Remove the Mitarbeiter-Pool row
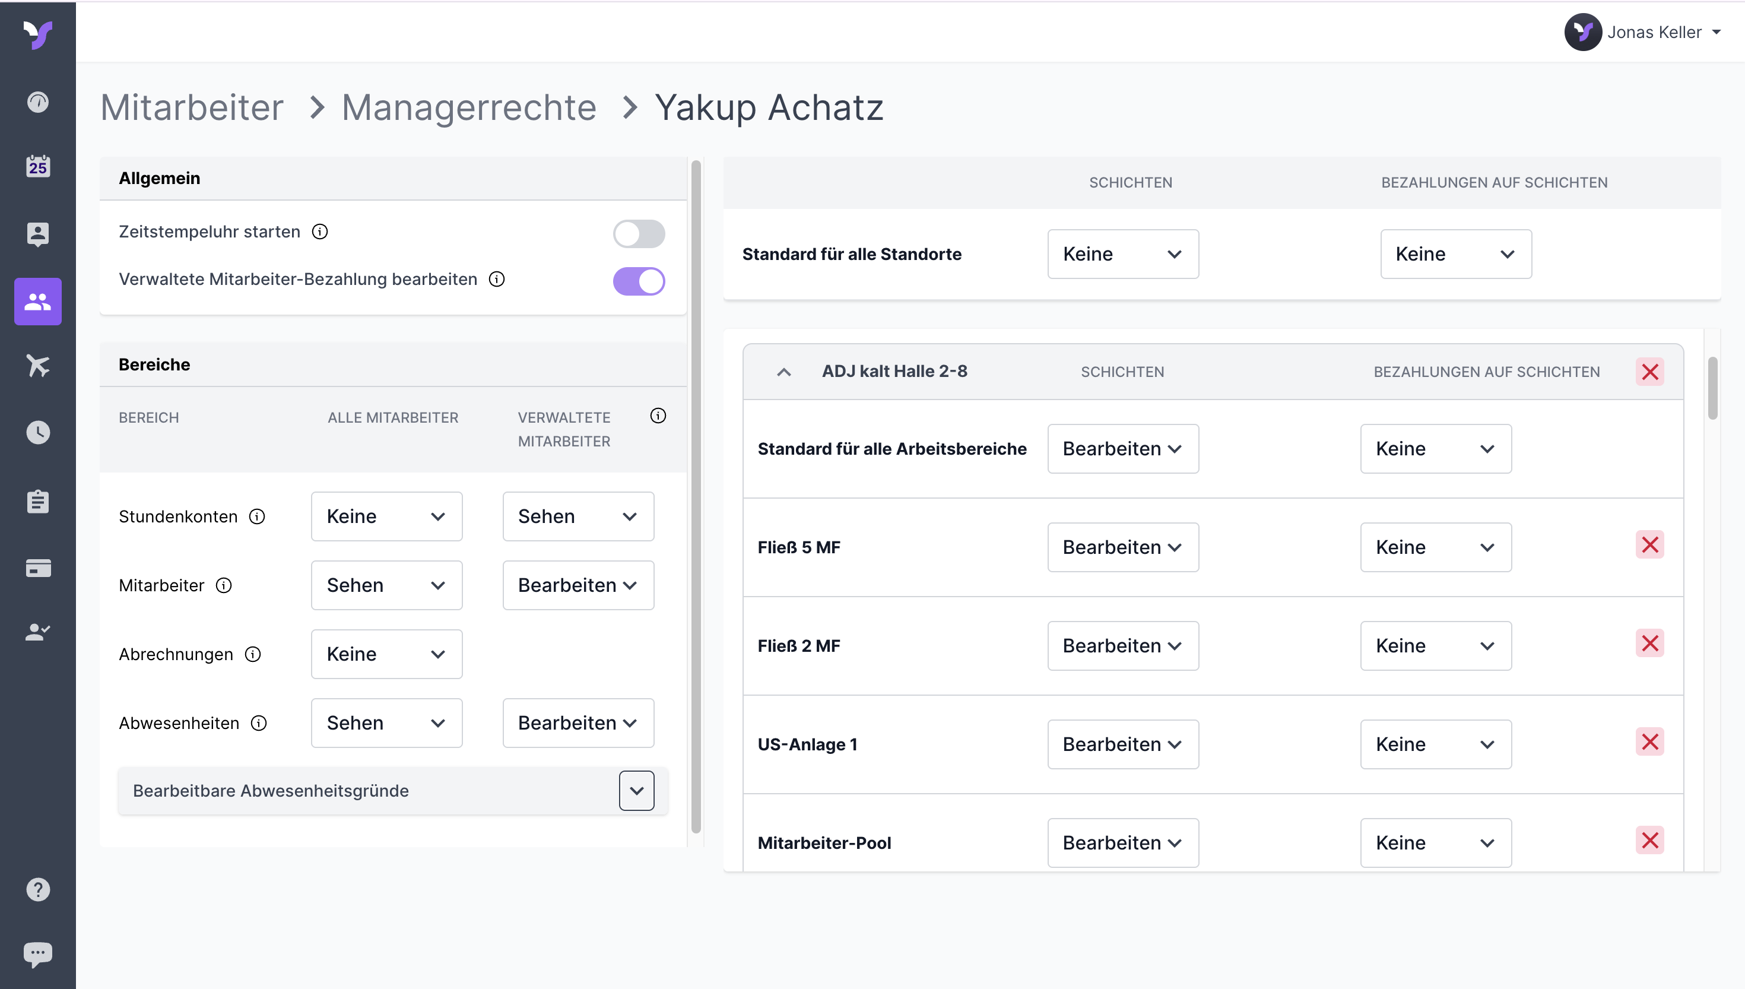The image size is (1745, 989). (1650, 840)
